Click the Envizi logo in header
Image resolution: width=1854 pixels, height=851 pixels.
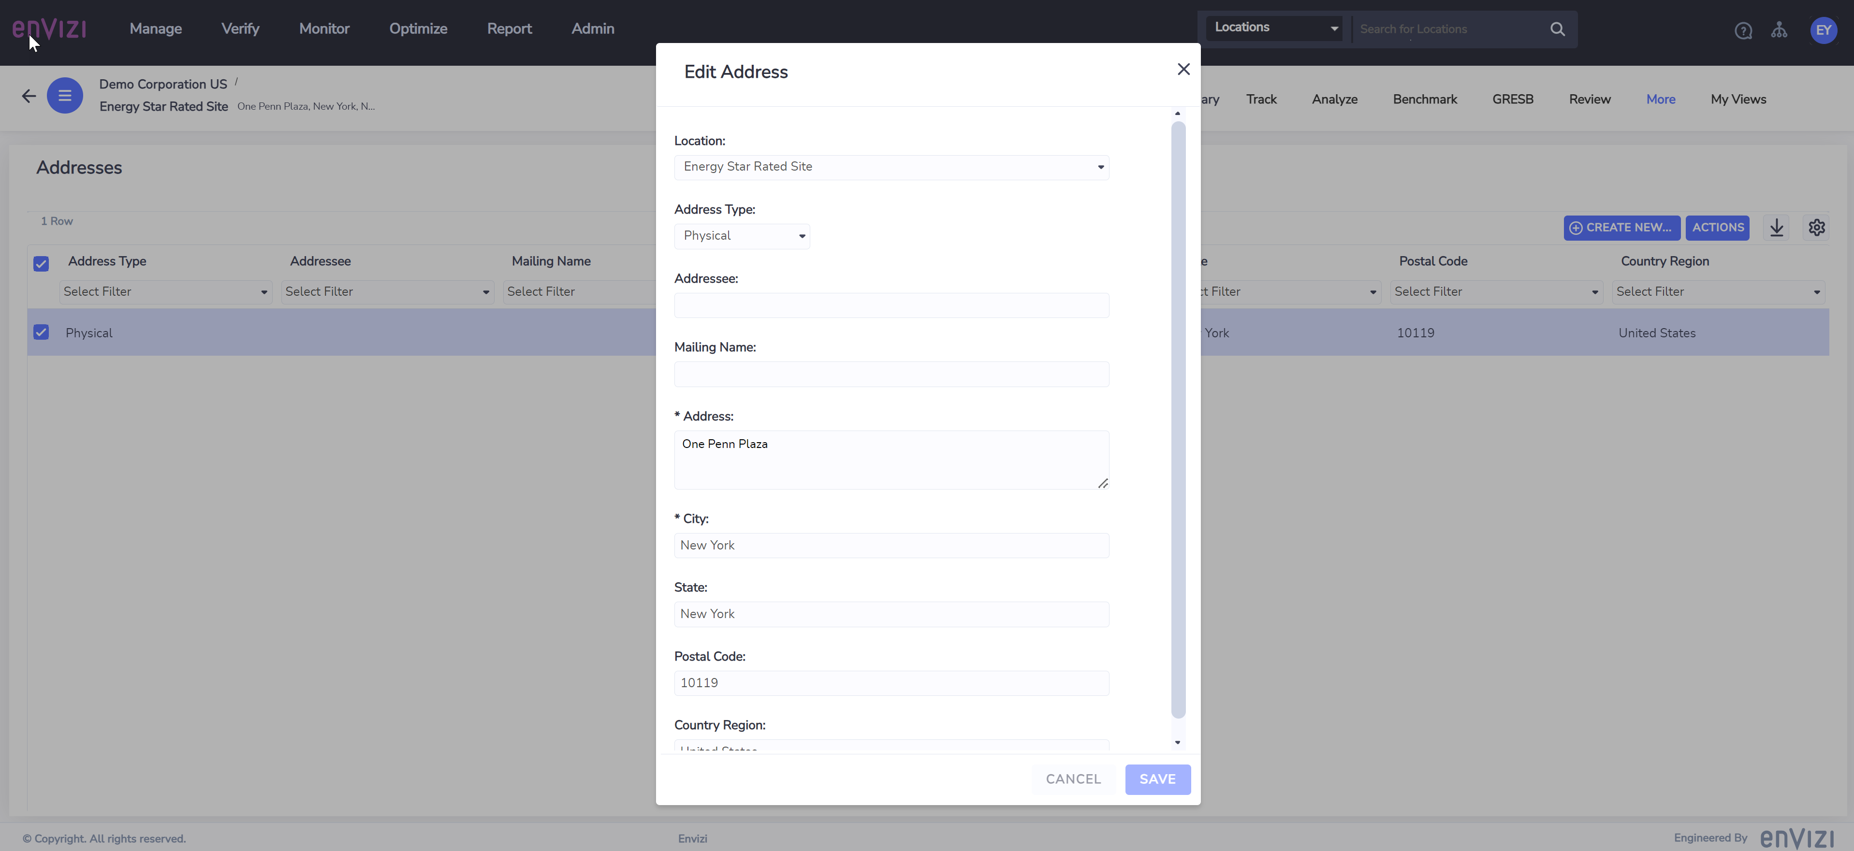coord(49,29)
